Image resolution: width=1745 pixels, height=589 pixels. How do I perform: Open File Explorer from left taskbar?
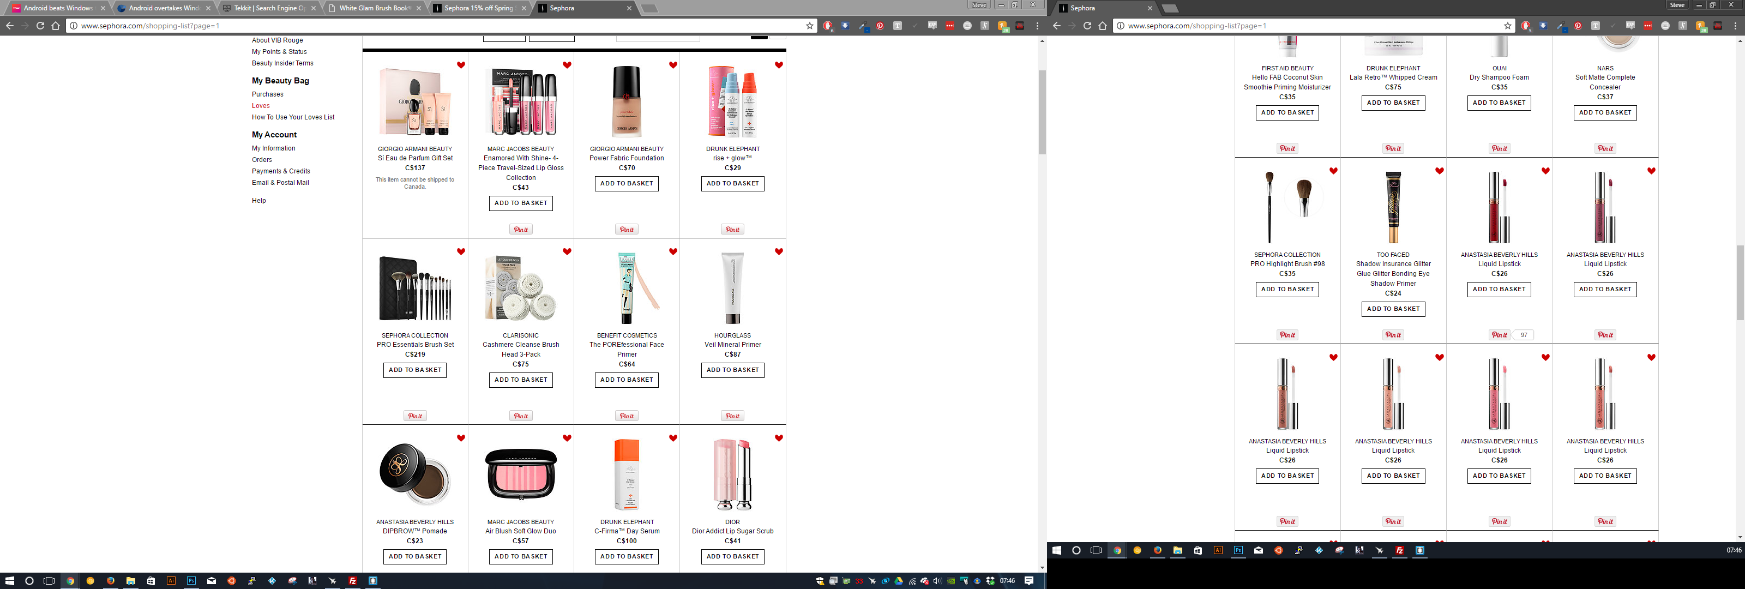[131, 581]
